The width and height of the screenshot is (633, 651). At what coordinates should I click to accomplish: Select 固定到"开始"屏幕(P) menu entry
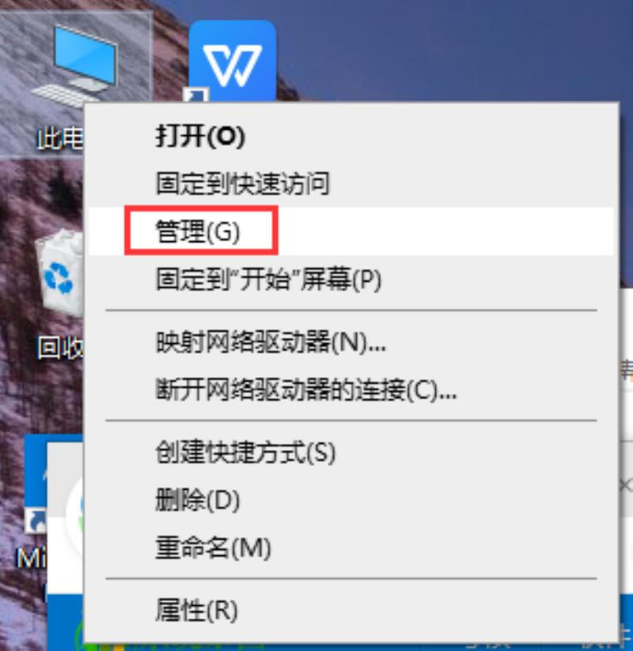pos(268,279)
